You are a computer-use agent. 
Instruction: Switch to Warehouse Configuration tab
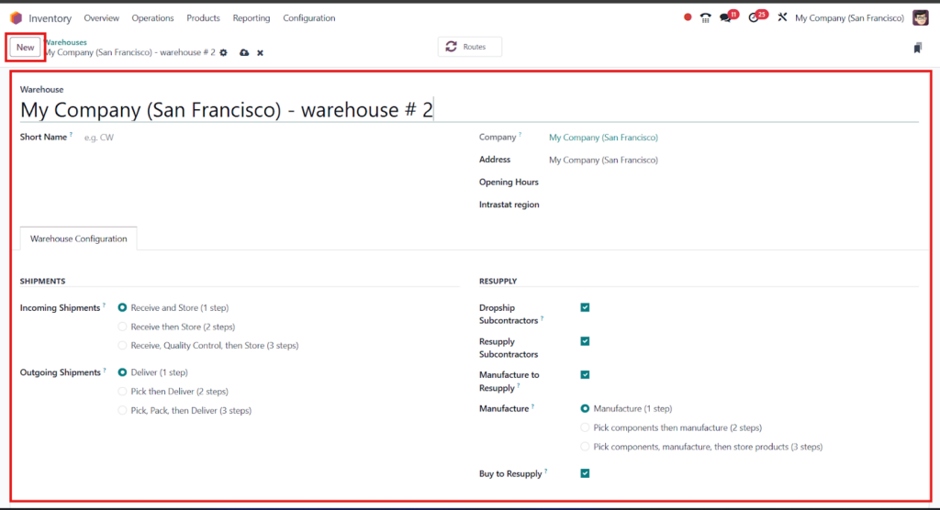[79, 238]
